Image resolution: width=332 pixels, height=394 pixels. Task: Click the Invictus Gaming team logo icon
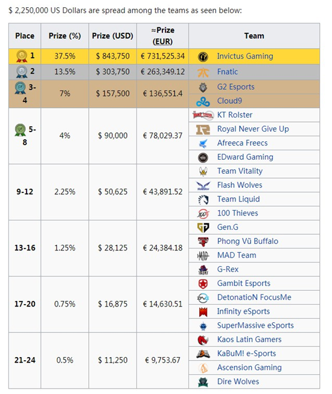(203, 56)
